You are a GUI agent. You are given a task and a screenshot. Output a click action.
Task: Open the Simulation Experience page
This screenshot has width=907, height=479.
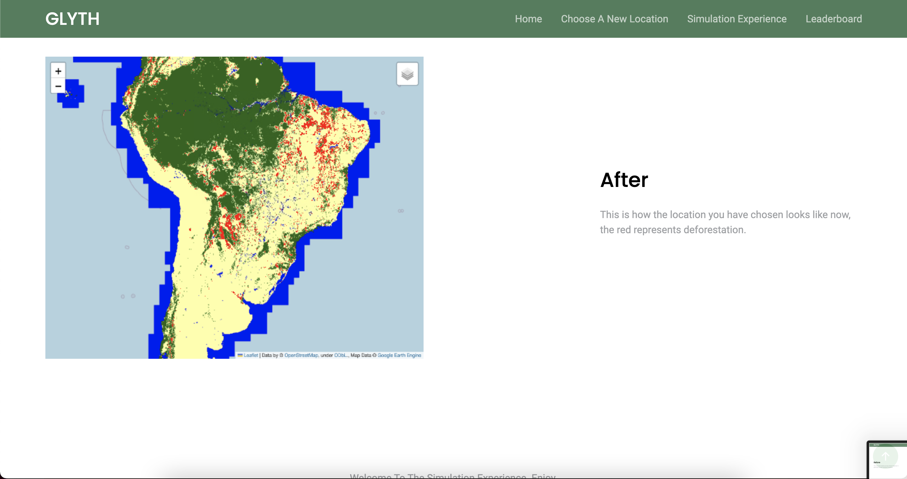737,19
